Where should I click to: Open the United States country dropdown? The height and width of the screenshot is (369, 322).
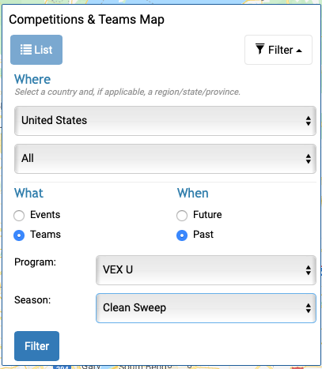(x=165, y=121)
